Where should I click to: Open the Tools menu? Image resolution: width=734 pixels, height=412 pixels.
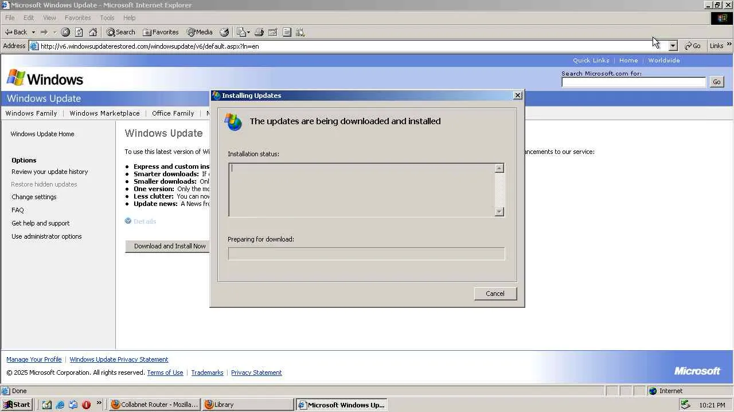tap(107, 18)
